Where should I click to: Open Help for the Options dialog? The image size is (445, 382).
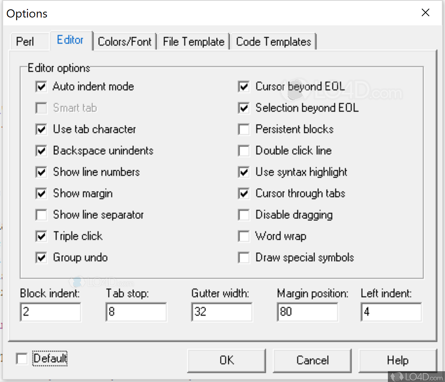coord(398,360)
